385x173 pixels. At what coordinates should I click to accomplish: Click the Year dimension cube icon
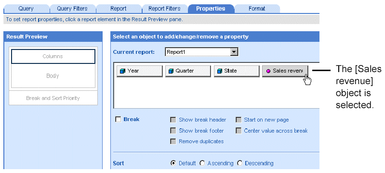click(x=122, y=71)
